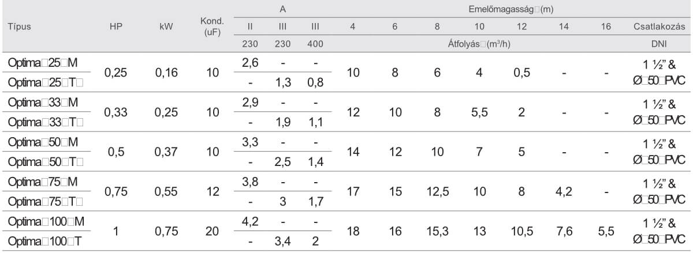
Task: Click the flow value 12,5
Action: coord(442,191)
